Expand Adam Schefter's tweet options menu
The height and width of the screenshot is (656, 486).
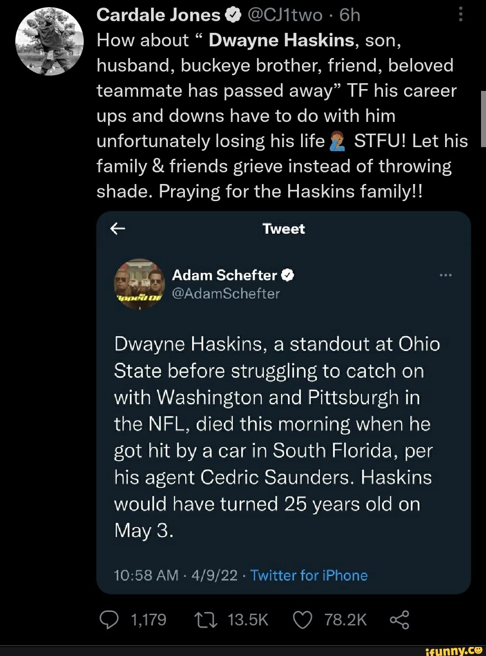[x=446, y=274]
